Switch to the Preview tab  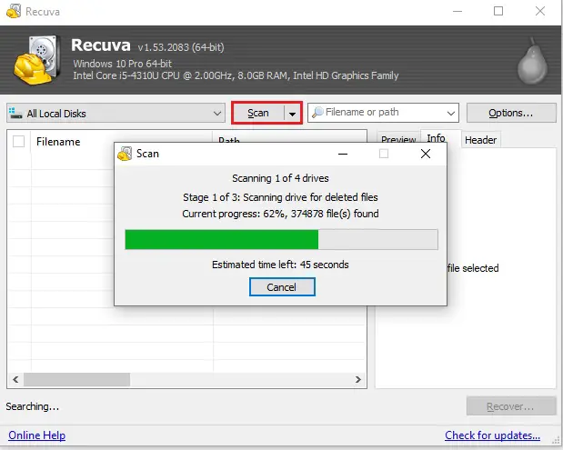coord(398,140)
